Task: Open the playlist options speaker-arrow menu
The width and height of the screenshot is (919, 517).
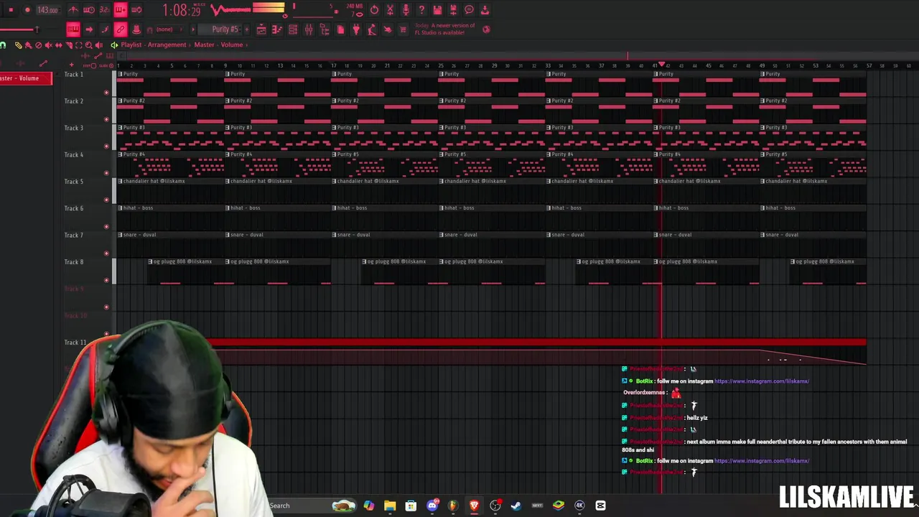Action: pyautogui.click(x=114, y=45)
